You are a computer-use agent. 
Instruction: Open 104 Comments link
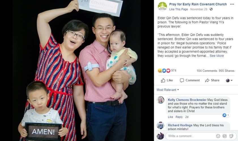pyautogui.click(x=207, y=71)
